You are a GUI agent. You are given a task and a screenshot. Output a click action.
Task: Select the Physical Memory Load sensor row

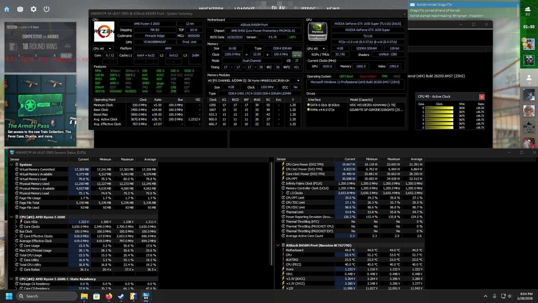click(83, 193)
